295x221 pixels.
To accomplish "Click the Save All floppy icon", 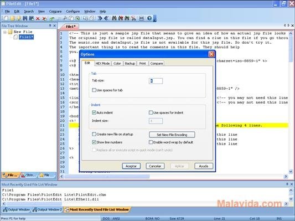I will point(32,18).
